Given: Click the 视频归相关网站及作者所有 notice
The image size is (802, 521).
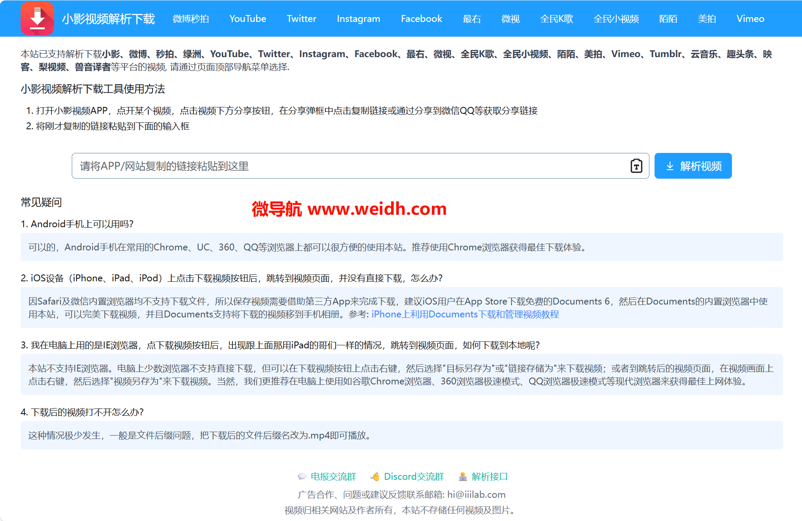Looking at the screenshot, I should click(x=401, y=510).
